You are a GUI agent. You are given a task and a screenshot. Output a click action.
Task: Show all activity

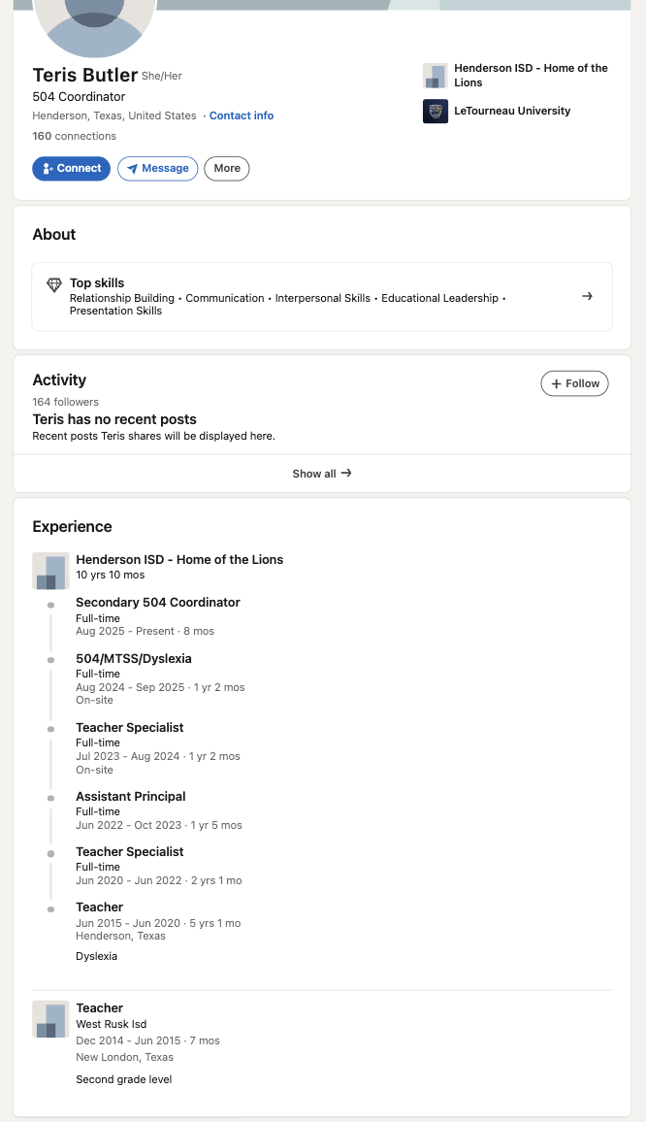[322, 474]
